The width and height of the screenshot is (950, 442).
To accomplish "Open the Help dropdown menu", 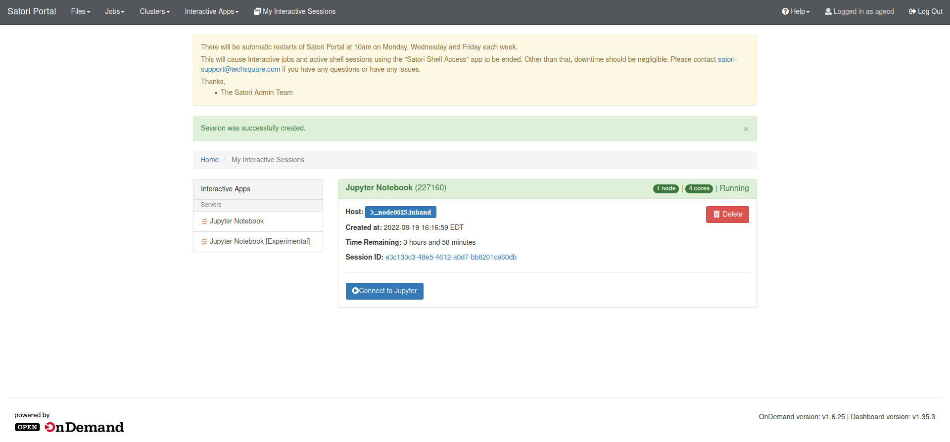I will click(796, 11).
